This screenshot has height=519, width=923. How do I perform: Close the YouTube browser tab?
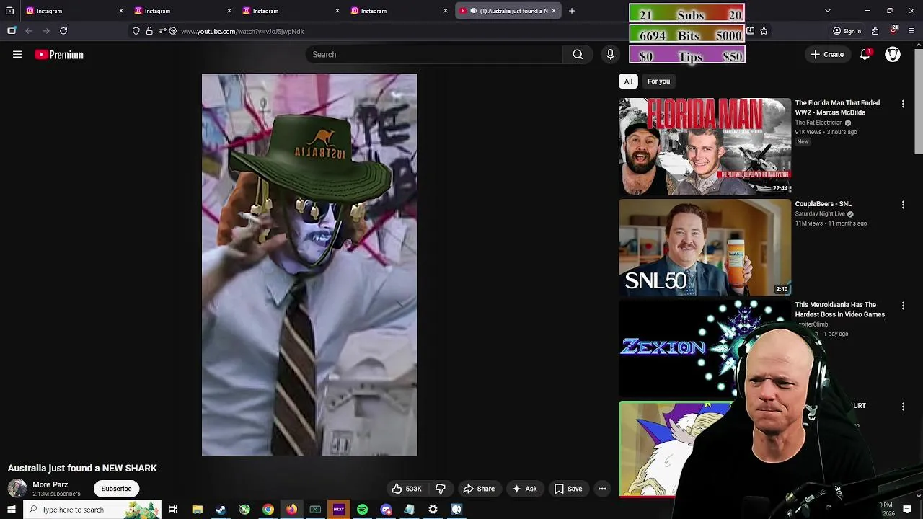click(x=554, y=11)
